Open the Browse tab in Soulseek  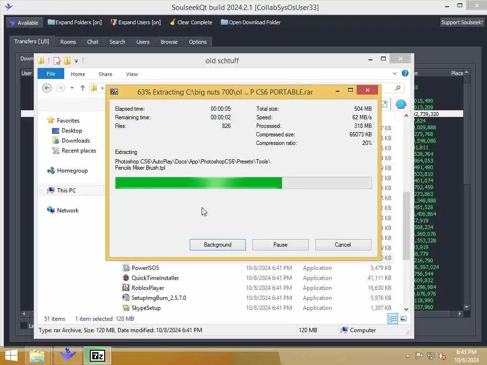click(x=169, y=42)
